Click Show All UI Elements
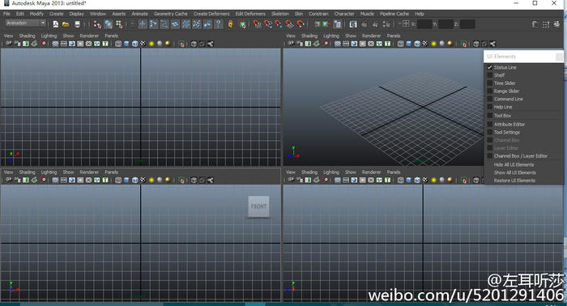 click(x=515, y=172)
